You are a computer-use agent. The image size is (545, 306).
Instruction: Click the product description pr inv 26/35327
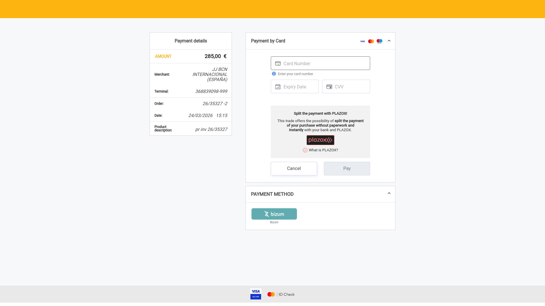[x=211, y=129]
